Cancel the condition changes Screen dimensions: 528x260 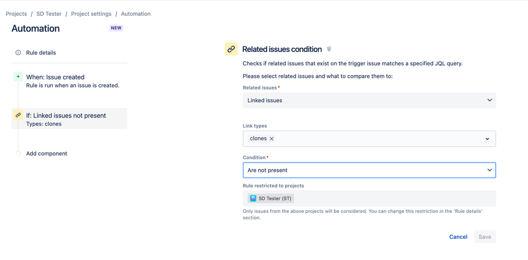click(x=458, y=237)
